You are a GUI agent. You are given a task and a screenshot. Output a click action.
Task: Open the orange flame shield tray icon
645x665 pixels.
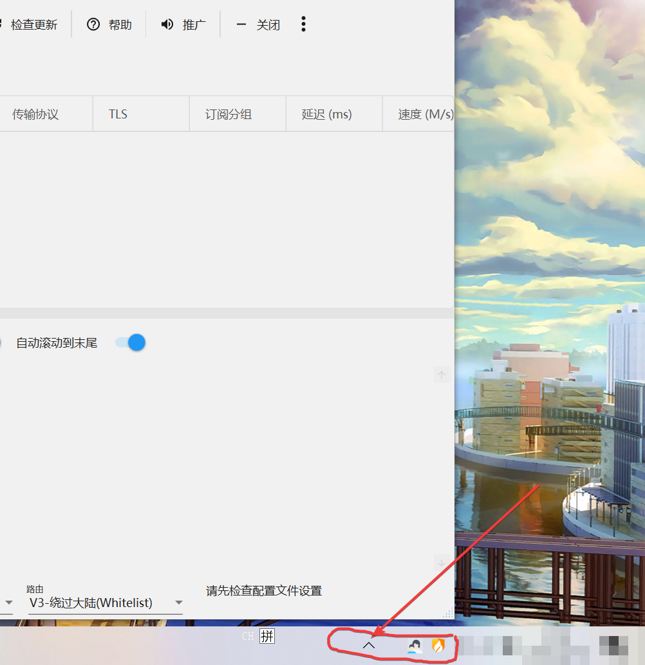[438, 645]
